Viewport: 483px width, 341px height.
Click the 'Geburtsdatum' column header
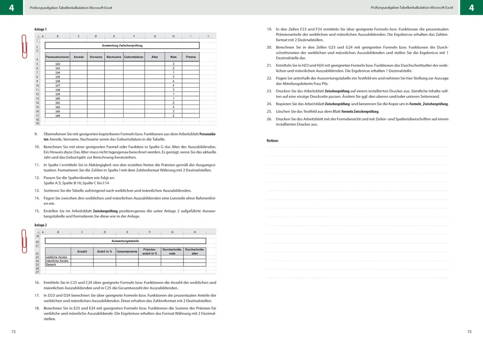tap(134, 57)
